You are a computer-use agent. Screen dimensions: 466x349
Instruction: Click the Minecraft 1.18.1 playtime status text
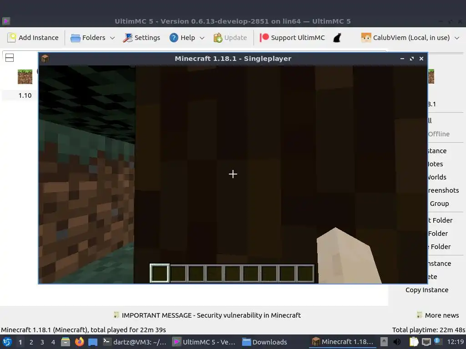(83, 330)
